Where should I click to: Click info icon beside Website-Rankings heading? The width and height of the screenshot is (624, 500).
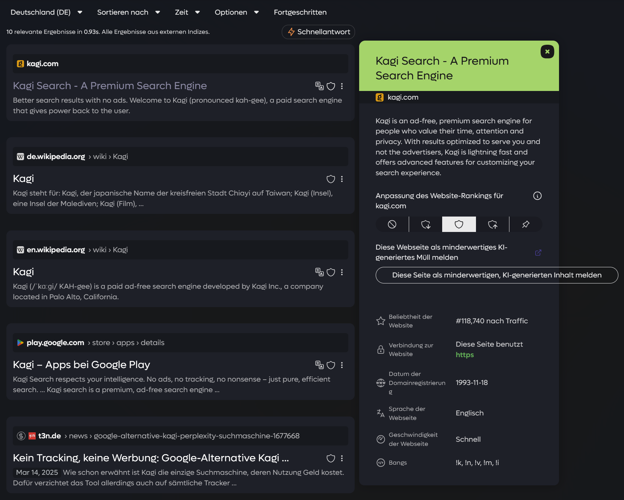tap(537, 196)
